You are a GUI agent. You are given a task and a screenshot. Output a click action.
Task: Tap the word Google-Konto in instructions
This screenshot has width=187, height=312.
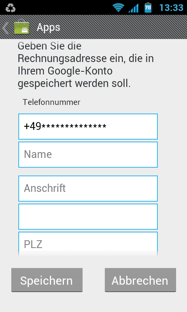pos(80,71)
